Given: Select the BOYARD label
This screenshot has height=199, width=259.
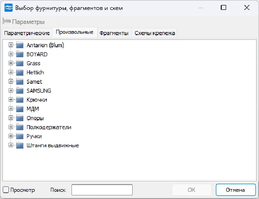Looking at the screenshot, I should 37,54.
